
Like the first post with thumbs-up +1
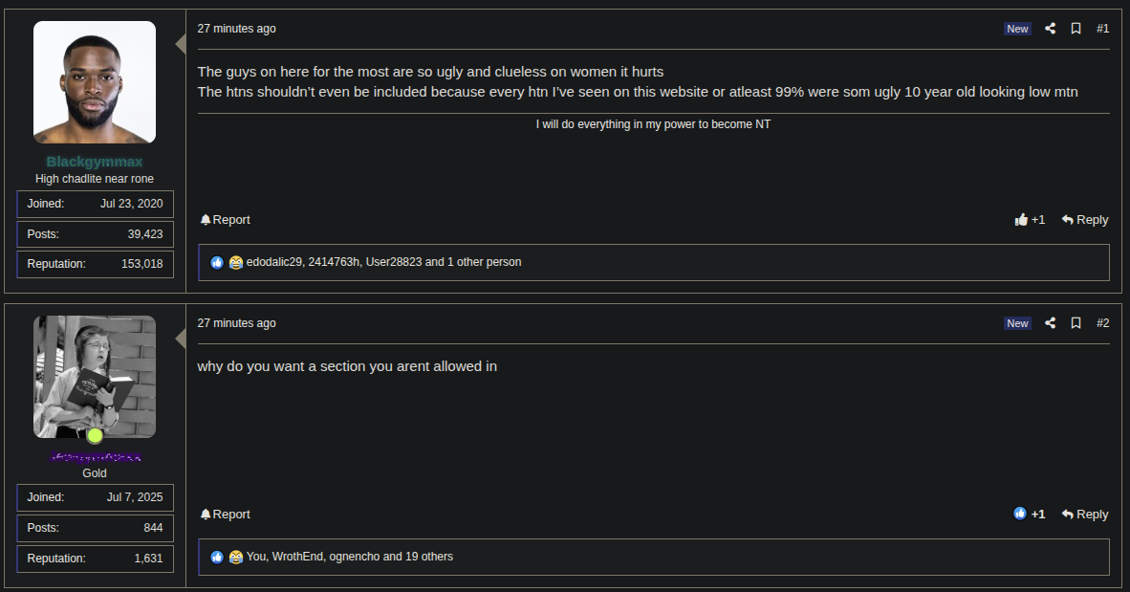coord(1030,220)
